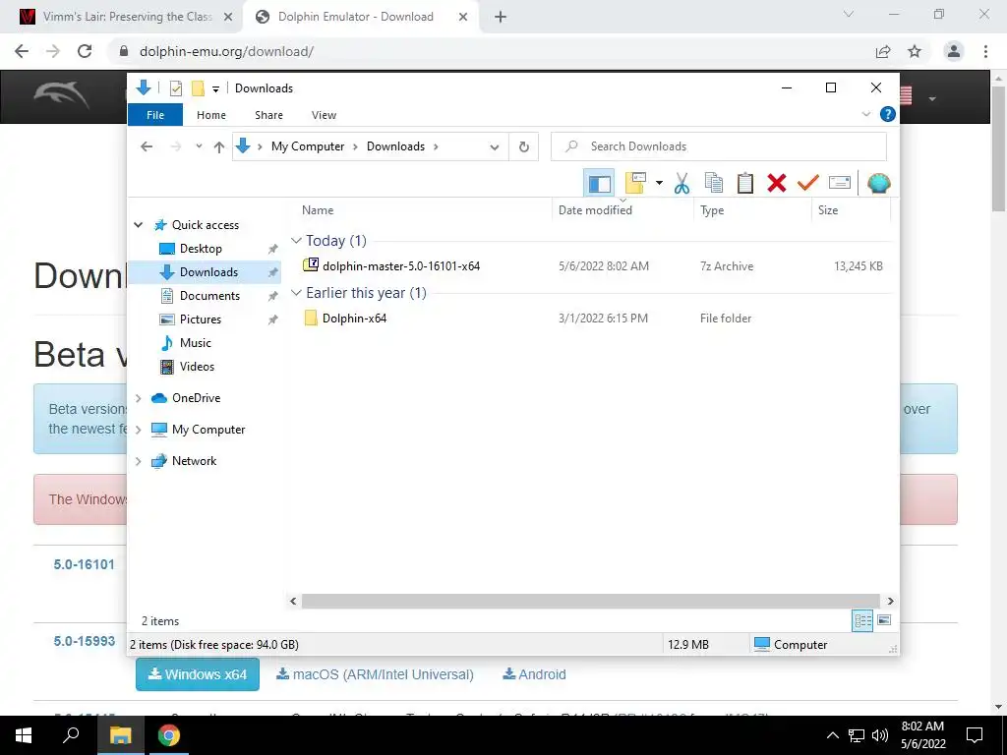Click the New Folder icon in title bar
The image size is (1007, 755).
[x=198, y=87]
